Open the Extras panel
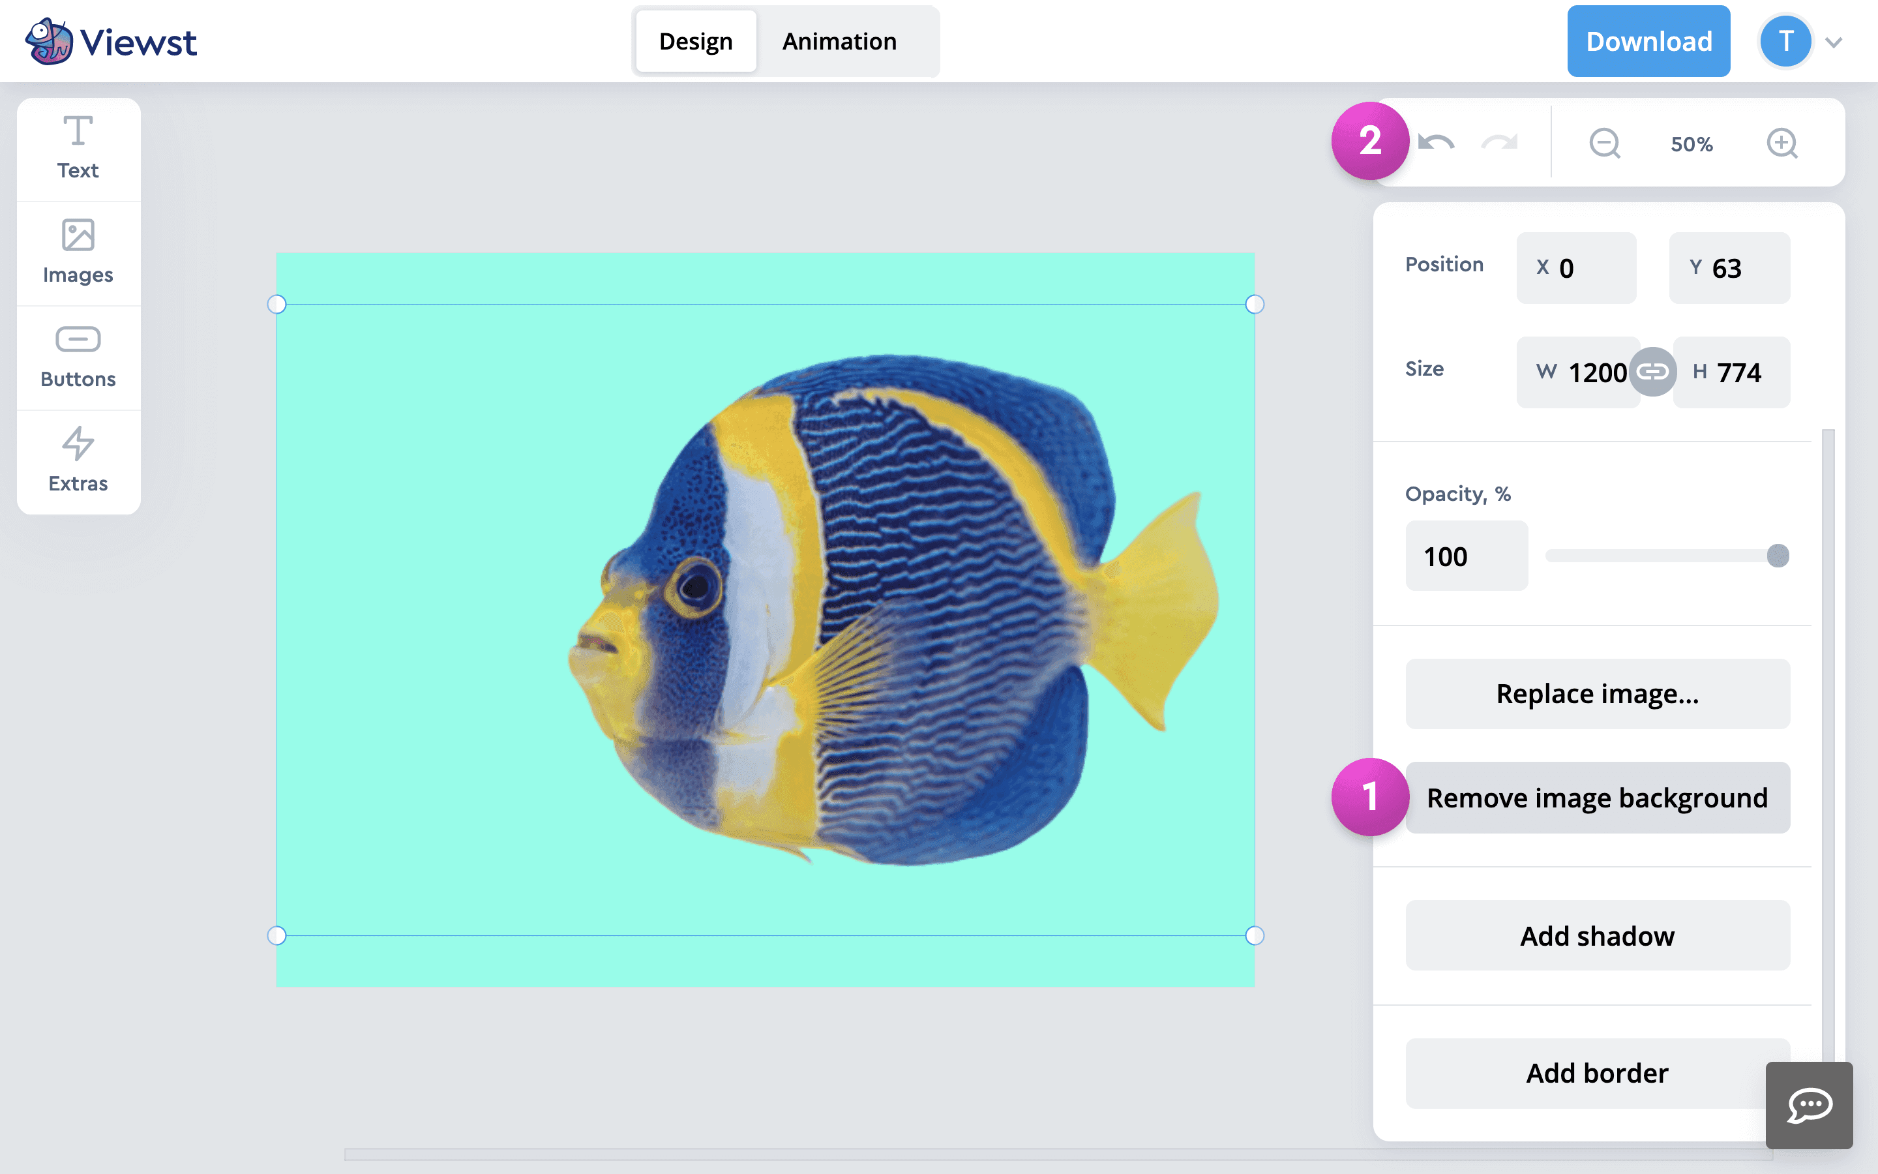This screenshot has width=1878, height=1174. point(78,460)
